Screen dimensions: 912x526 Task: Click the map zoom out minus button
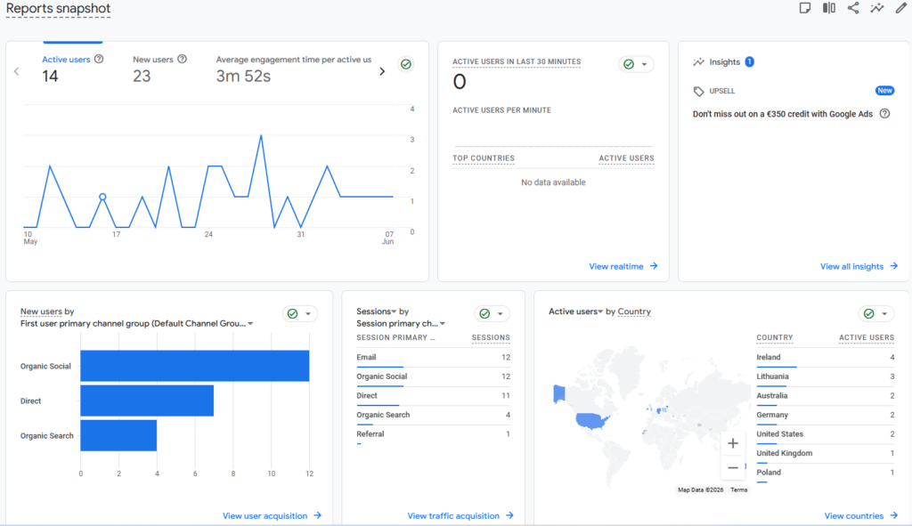tap(733, 467)
